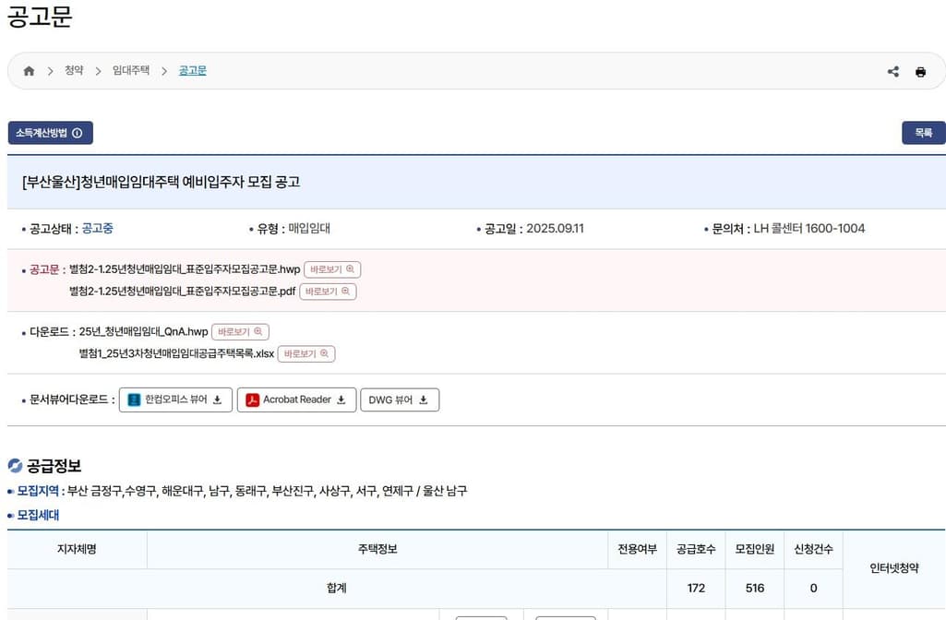Download the 25년_청년매입임대_QnA.hwp file
The height and width of the screenshot is (620, 946).
(x=143, y=331)
